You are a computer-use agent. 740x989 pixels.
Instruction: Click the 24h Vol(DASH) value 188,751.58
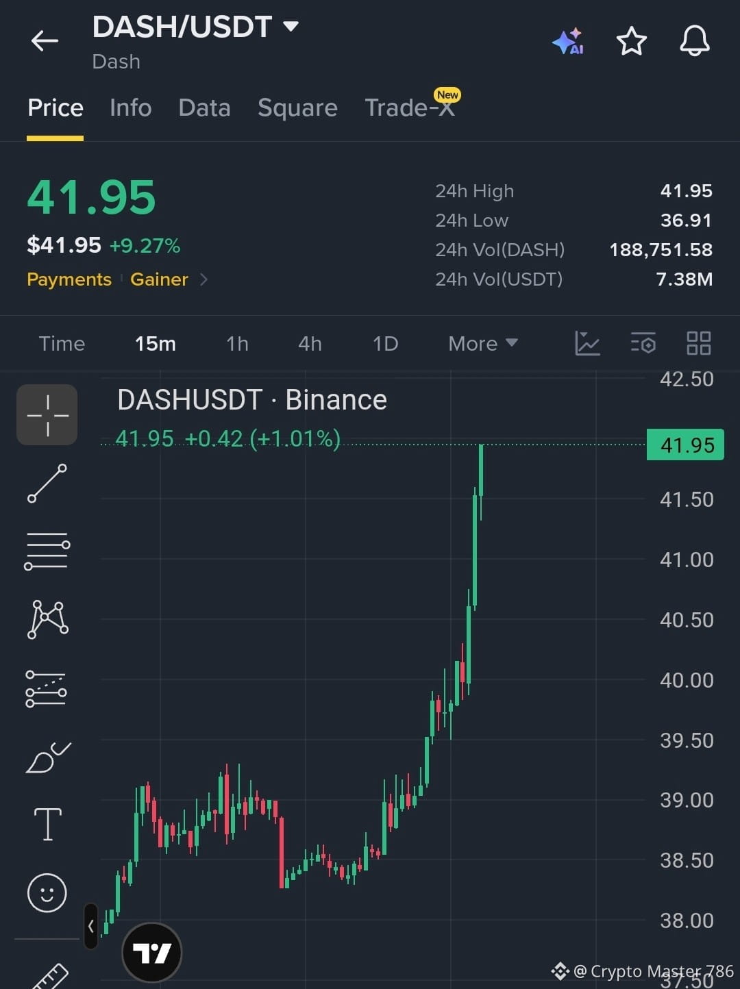[661, 250]
